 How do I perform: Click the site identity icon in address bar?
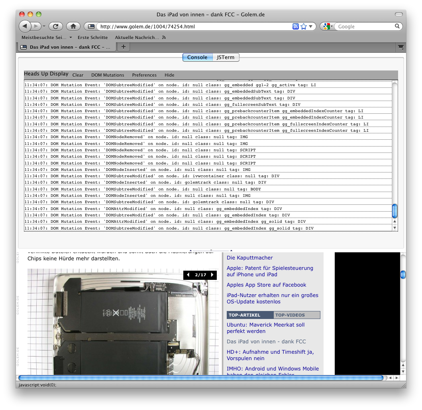91,26
